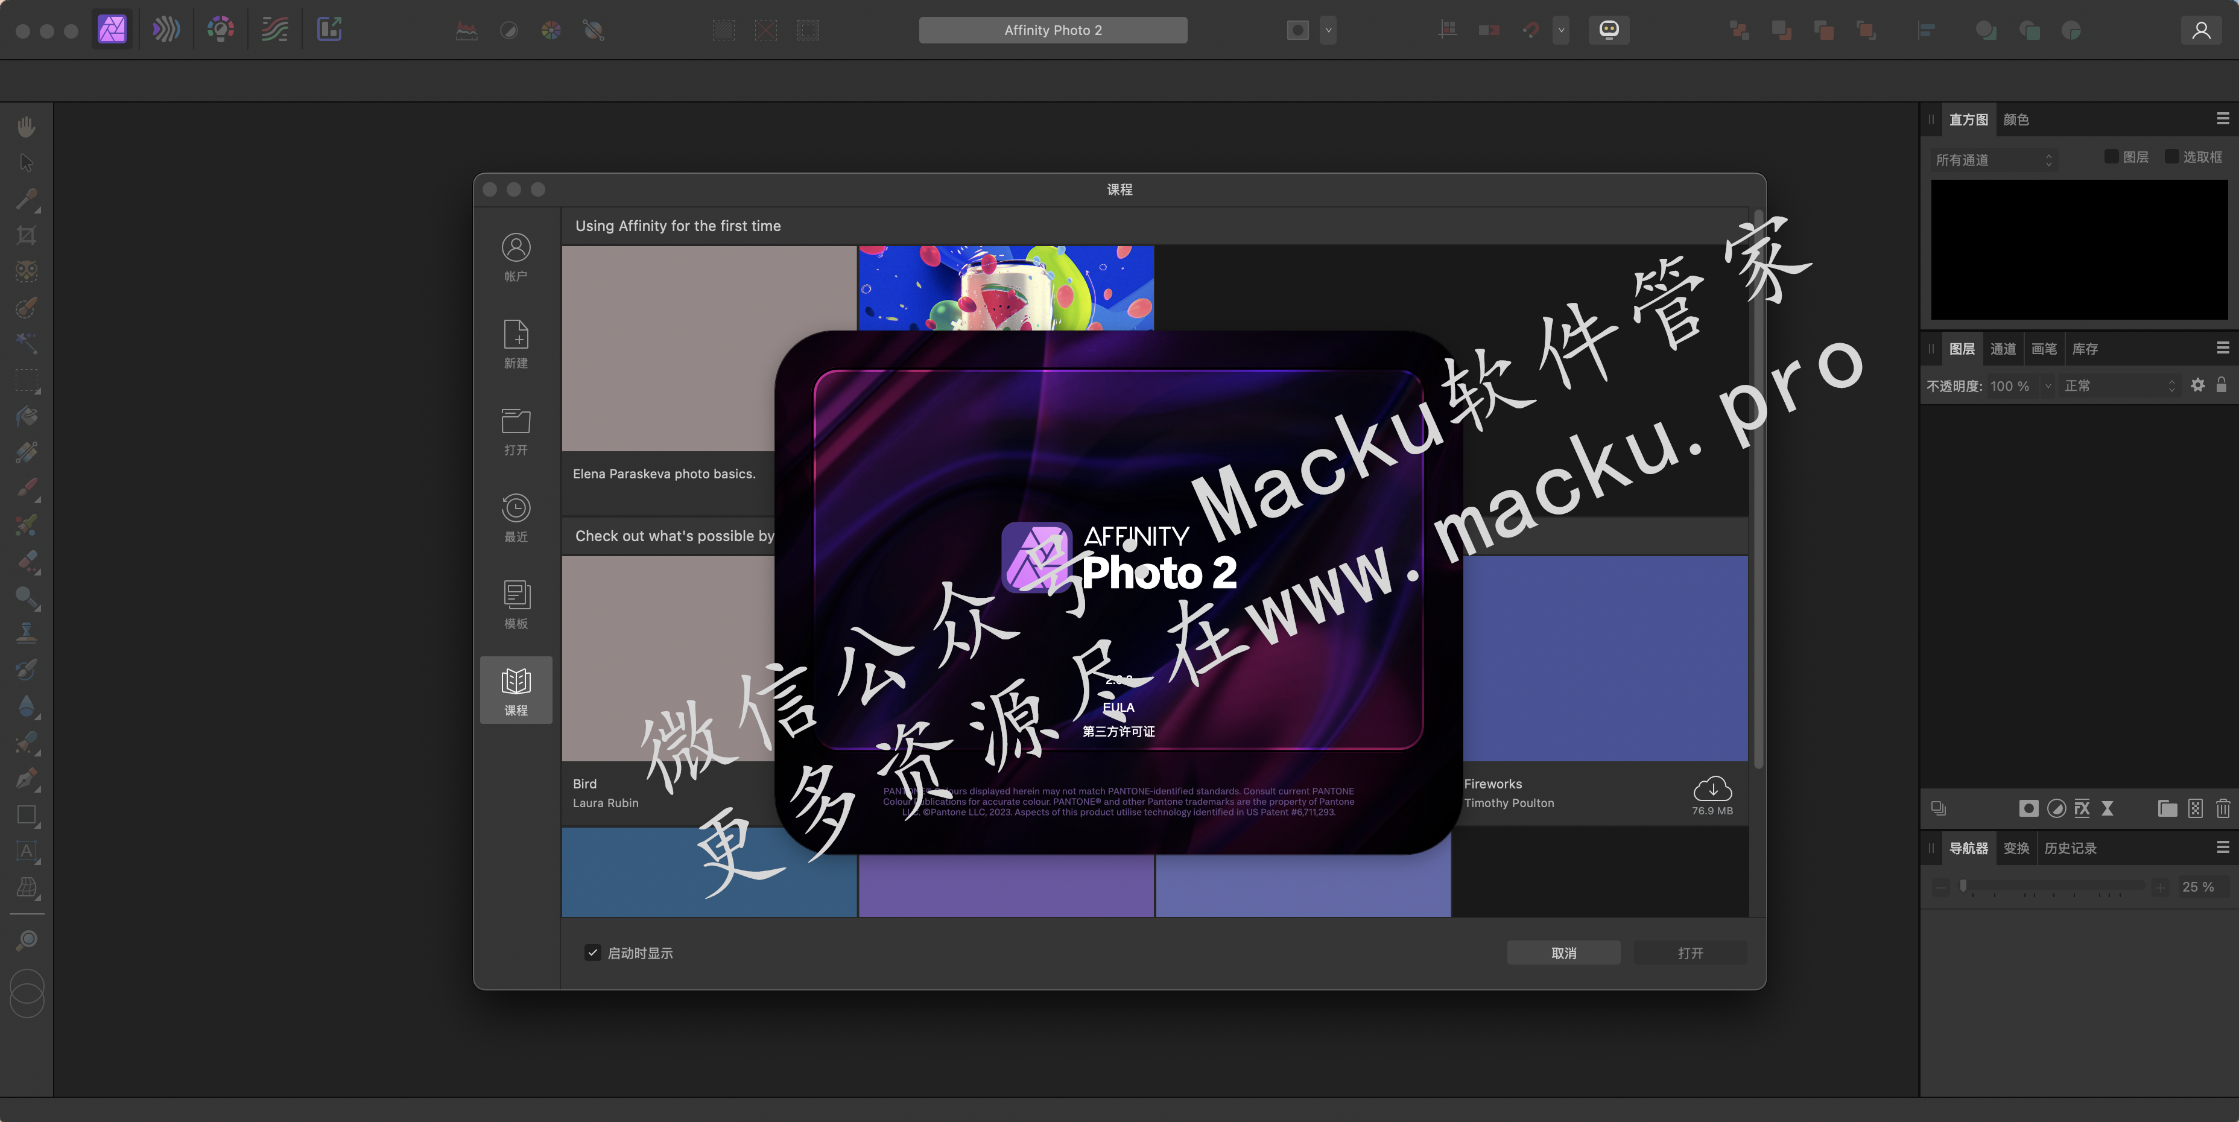Switch to the 库存 tab
The image size is (2239, 1122).
(2085, 349)
